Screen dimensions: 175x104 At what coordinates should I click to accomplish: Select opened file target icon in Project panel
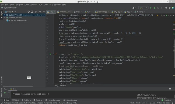point(29,12)
